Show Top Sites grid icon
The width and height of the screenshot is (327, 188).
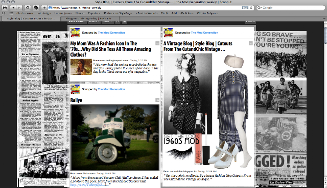[11, 13]
